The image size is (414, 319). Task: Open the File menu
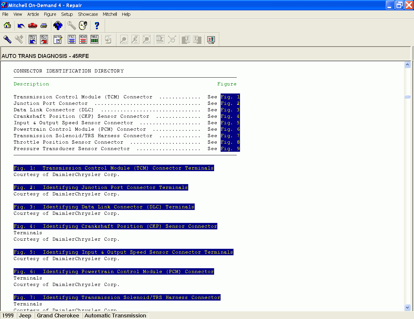pyautogui.click(x=5, y=14)
